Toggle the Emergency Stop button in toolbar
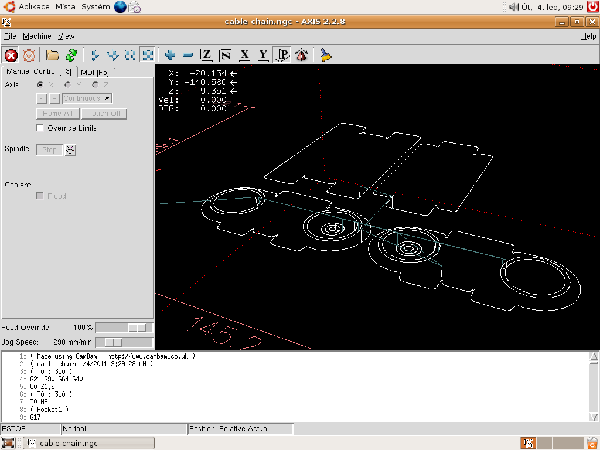 coord(11,55)
